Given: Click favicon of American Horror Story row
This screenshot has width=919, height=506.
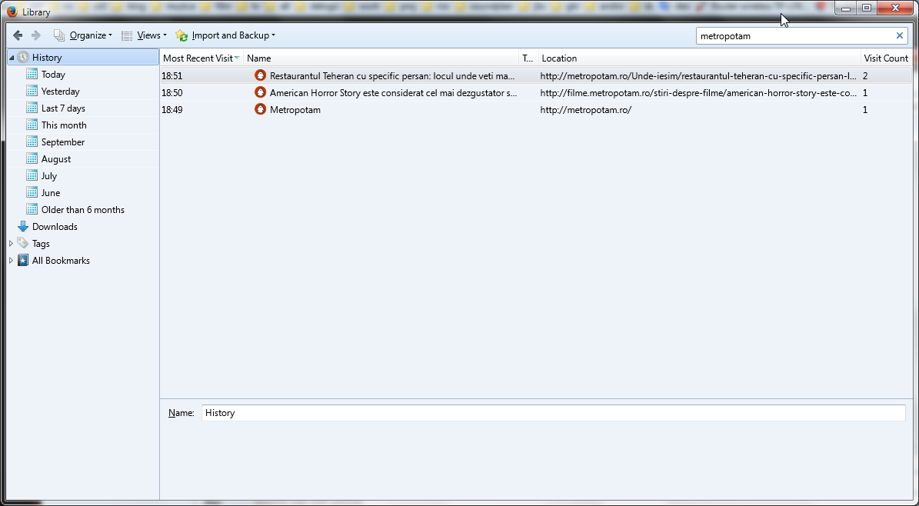Looking at the screenshot, I should coord(260,92).
